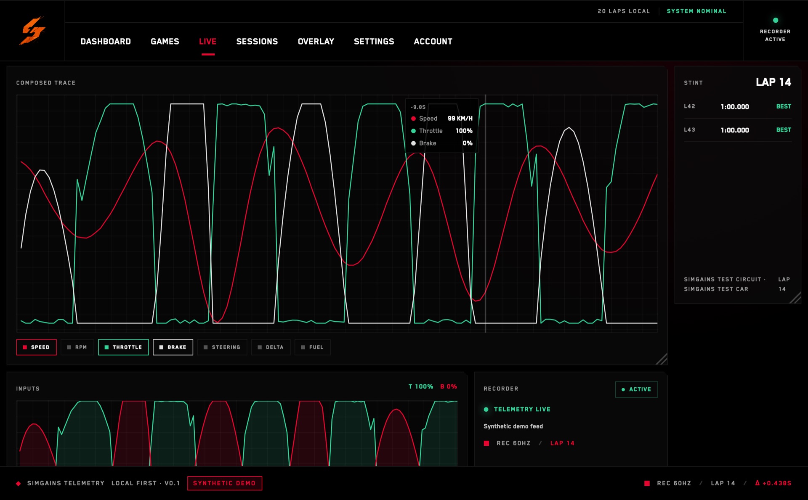Enable the Fuel trace channel
808x500 pixels.
[x=312, y=347]
